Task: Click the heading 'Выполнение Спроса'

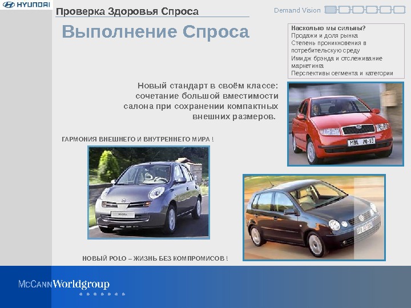Action: 155,32
